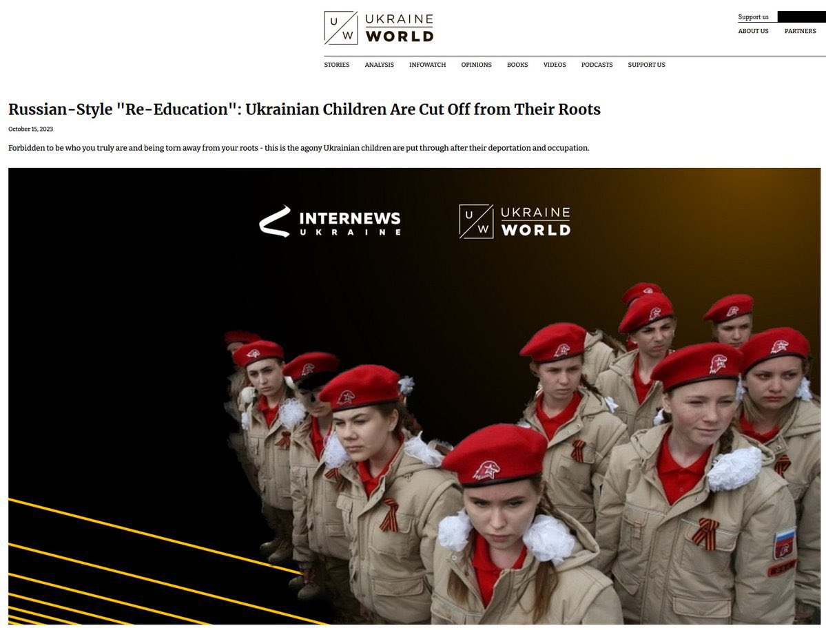Click the Internews Ukraine logo on banner
This screenshot has width=826, height=630.
pyautogui.click(x=330, y=222)
